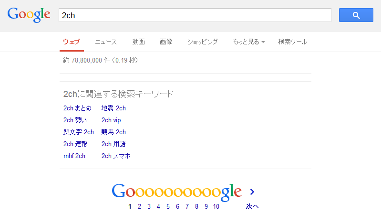Open related search 競馬 2ch

click(x=113, y=132)
